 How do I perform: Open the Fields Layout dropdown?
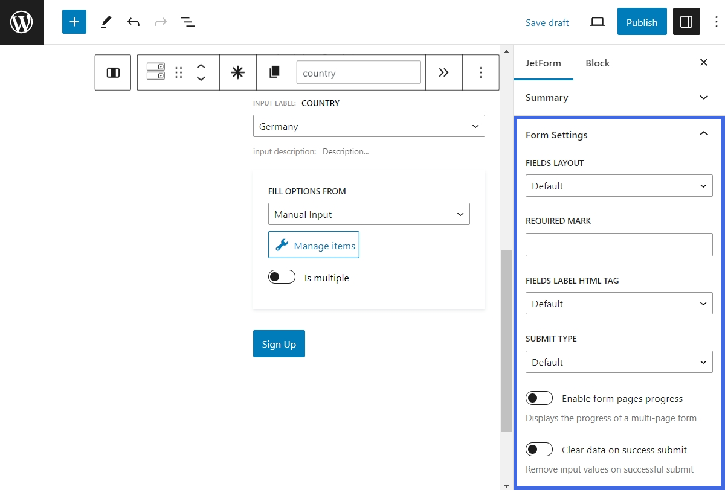point(619,186)
